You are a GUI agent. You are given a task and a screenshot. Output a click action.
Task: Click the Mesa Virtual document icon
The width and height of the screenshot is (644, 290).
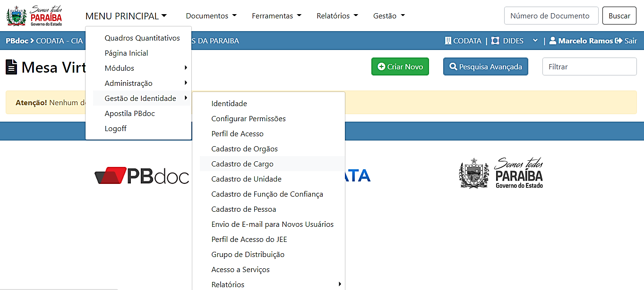pos(11,67)
